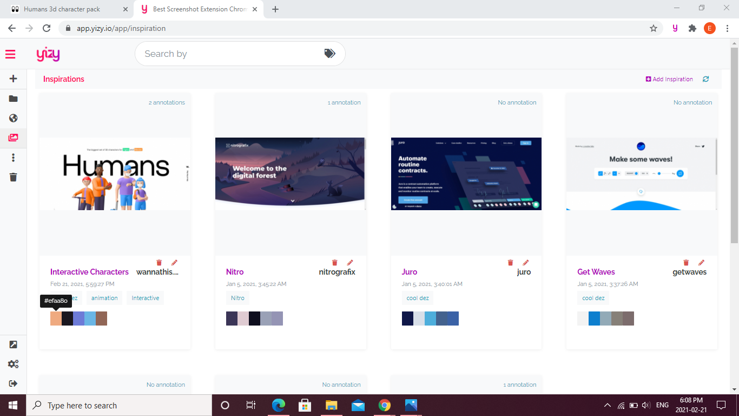The width and height of the screenshot is (739, 416).
Task: Refresh the Inspirations list
Action: point(705,79)
